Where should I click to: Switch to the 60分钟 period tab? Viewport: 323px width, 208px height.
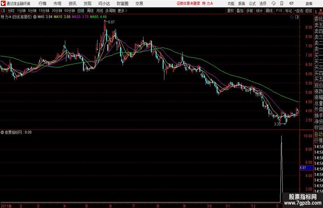pyautogui.click(x=70, y=11)
